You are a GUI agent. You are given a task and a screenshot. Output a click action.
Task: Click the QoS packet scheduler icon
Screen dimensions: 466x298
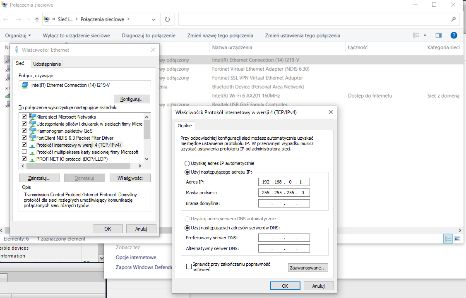click(x=32, y=131)
